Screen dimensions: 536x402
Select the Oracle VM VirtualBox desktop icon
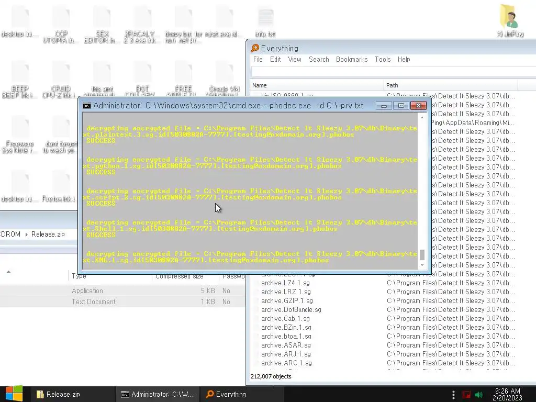point(224,79)
